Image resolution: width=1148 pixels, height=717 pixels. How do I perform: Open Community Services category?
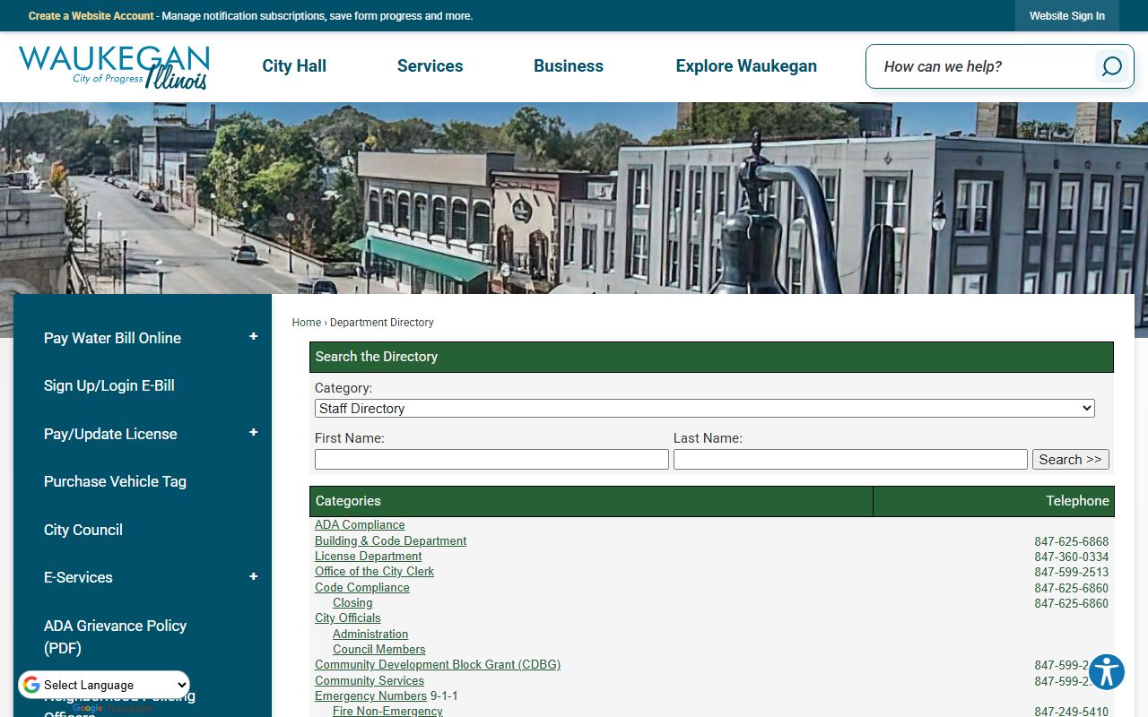(370, 681)
